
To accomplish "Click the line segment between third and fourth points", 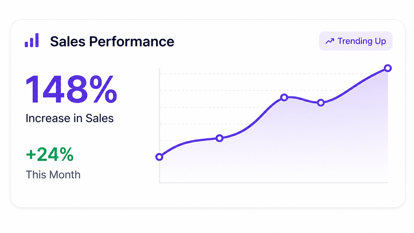I will pyautogui.click(x=302, y=99).
